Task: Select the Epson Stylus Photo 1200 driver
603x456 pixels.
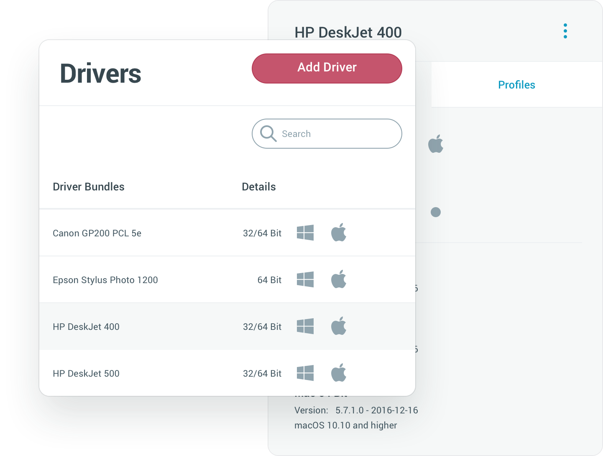Action: [227, 280]
